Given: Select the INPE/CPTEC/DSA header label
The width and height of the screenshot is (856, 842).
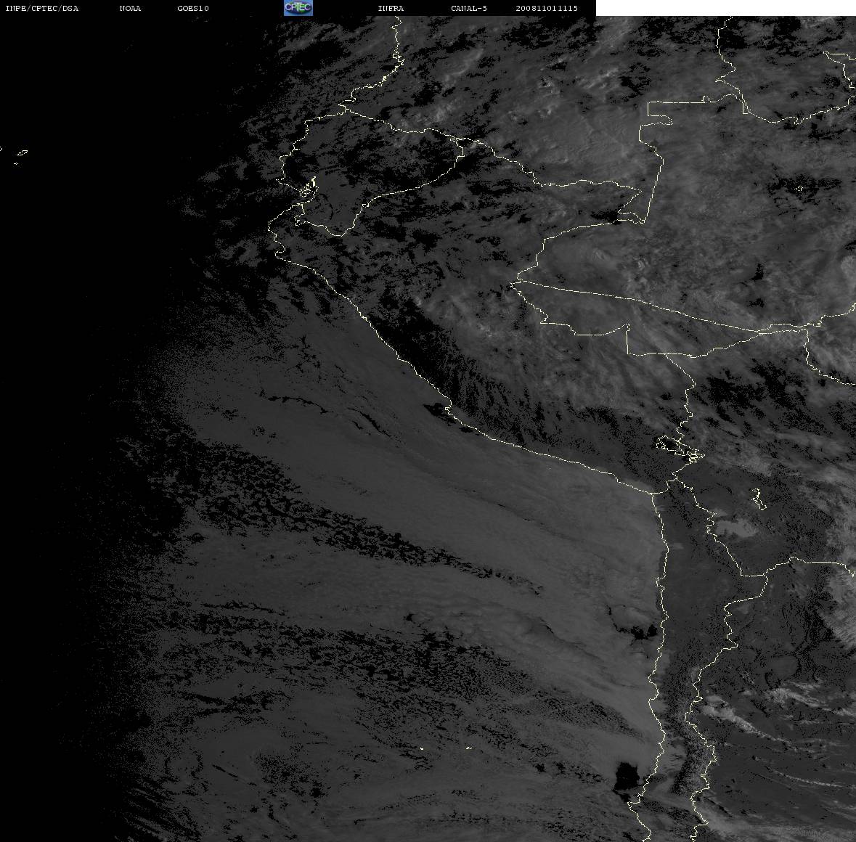Looking at the screenshot, I should (x=41, y=8).
